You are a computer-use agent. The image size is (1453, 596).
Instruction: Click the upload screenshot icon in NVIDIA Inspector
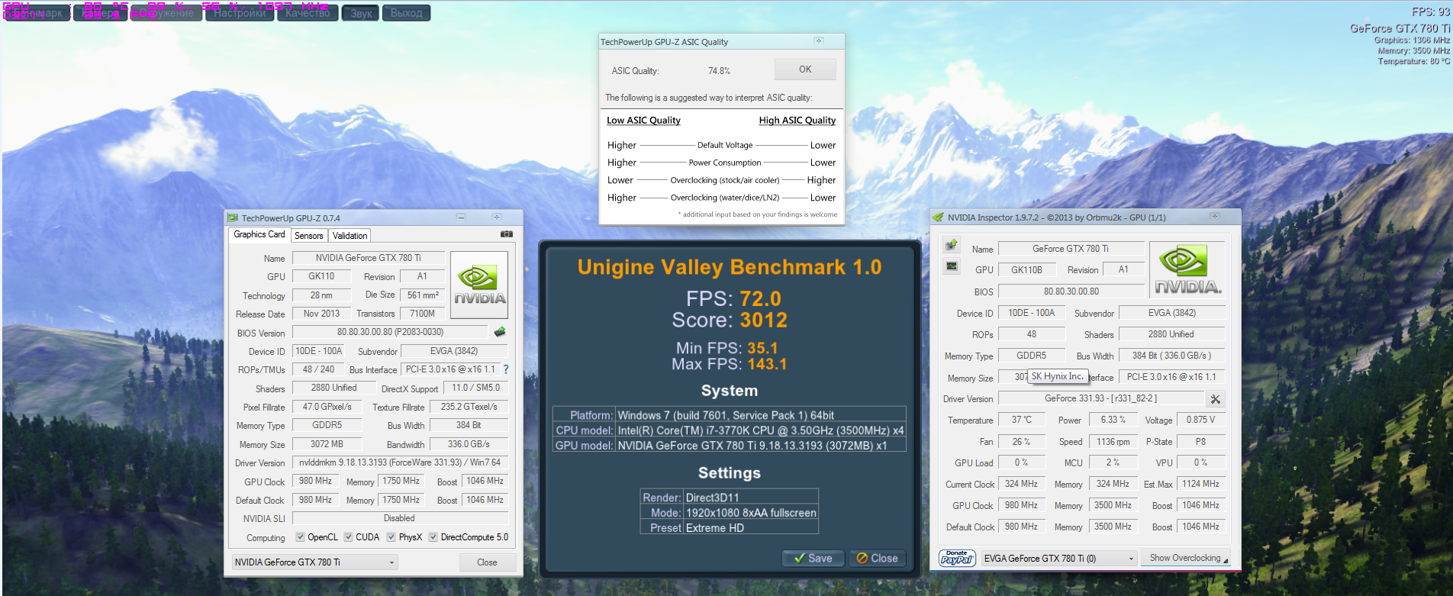click(952, 245)
